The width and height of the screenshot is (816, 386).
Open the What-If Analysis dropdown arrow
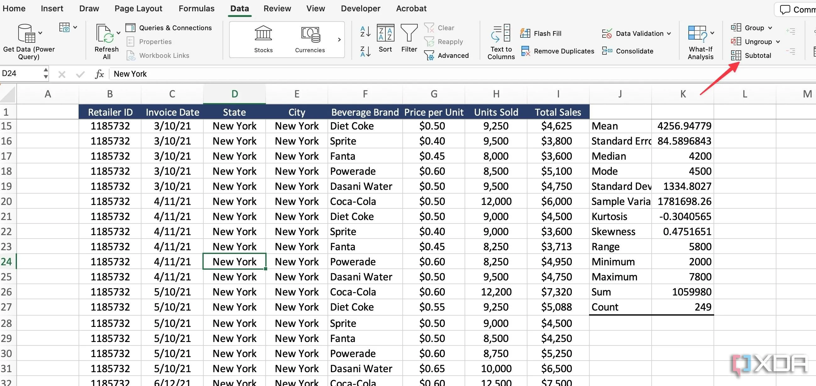(x=712, y=33)
